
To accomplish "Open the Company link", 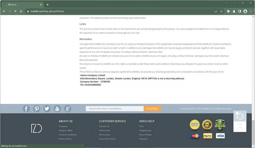I will [63, 126].
